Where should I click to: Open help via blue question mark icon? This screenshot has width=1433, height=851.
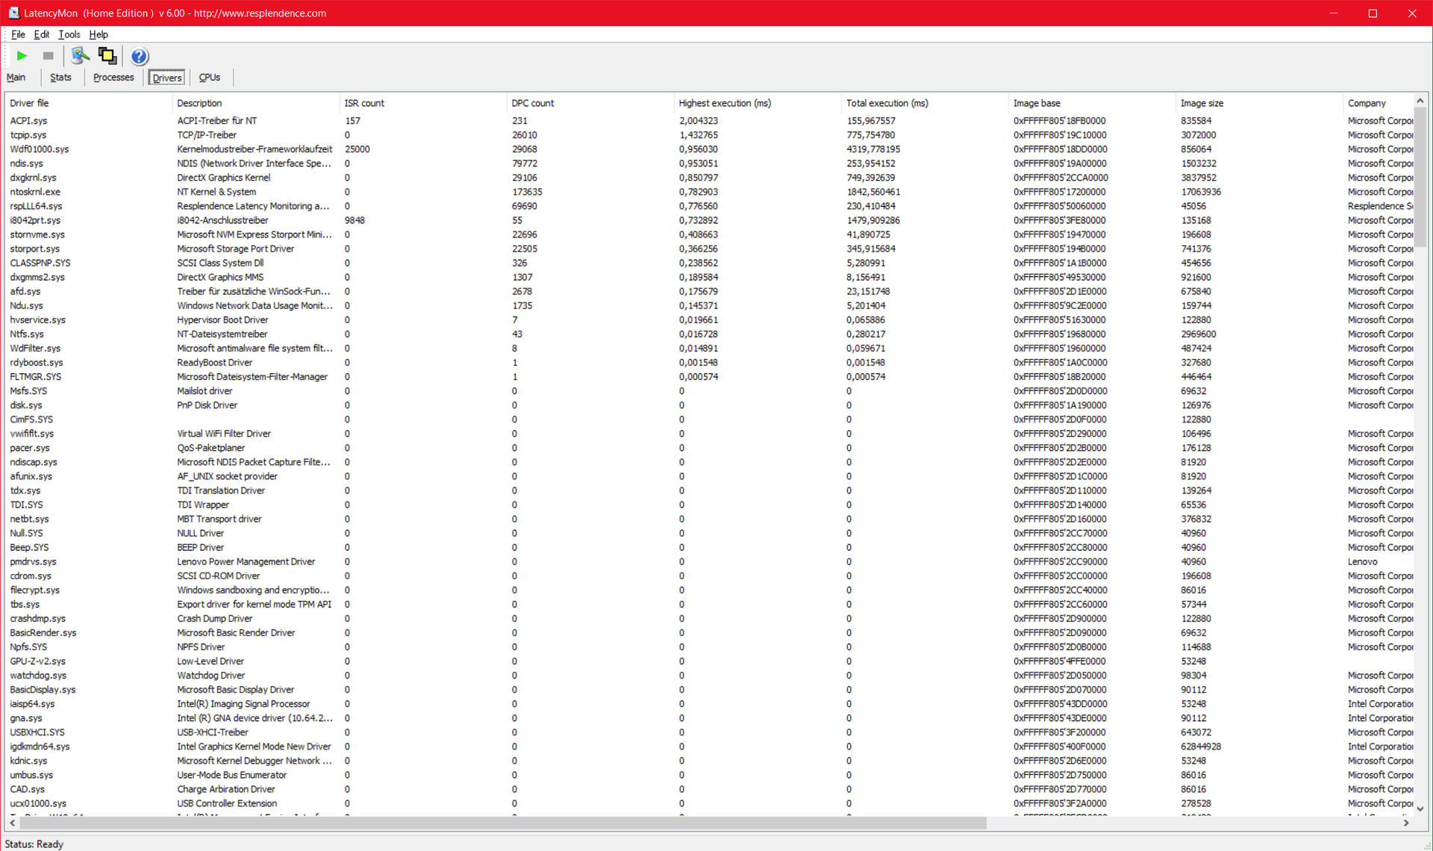139,56
